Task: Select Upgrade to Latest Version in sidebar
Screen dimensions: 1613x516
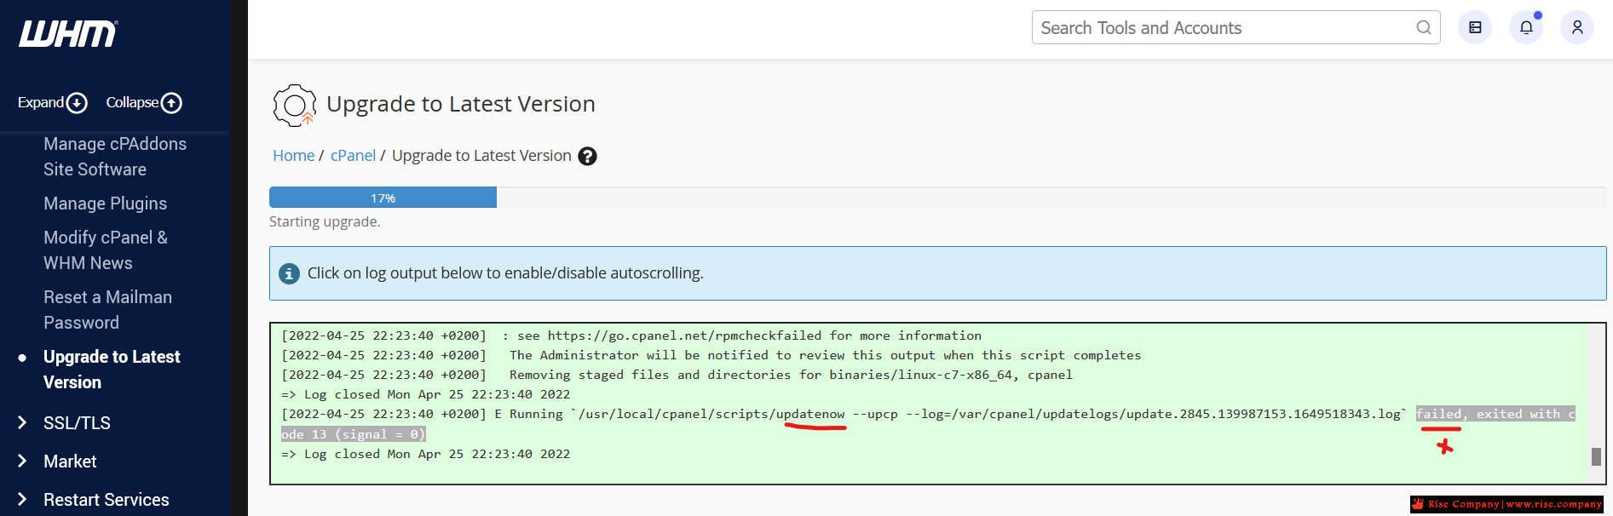Action: 112,370
